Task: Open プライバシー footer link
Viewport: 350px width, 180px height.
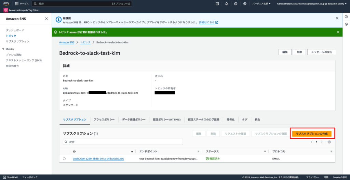Action: 312,177
